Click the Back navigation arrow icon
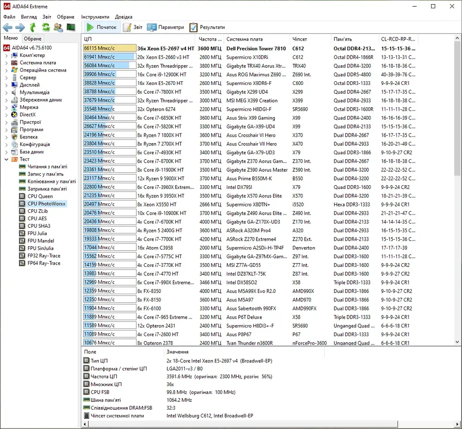Image resolution: width=462 pixels, height=429 pixels. pos(8,27)
